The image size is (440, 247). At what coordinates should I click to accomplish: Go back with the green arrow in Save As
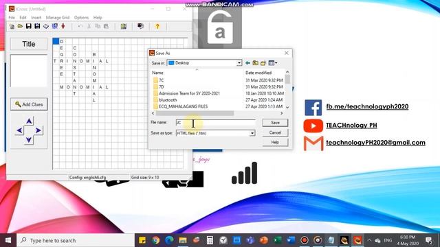247,63
